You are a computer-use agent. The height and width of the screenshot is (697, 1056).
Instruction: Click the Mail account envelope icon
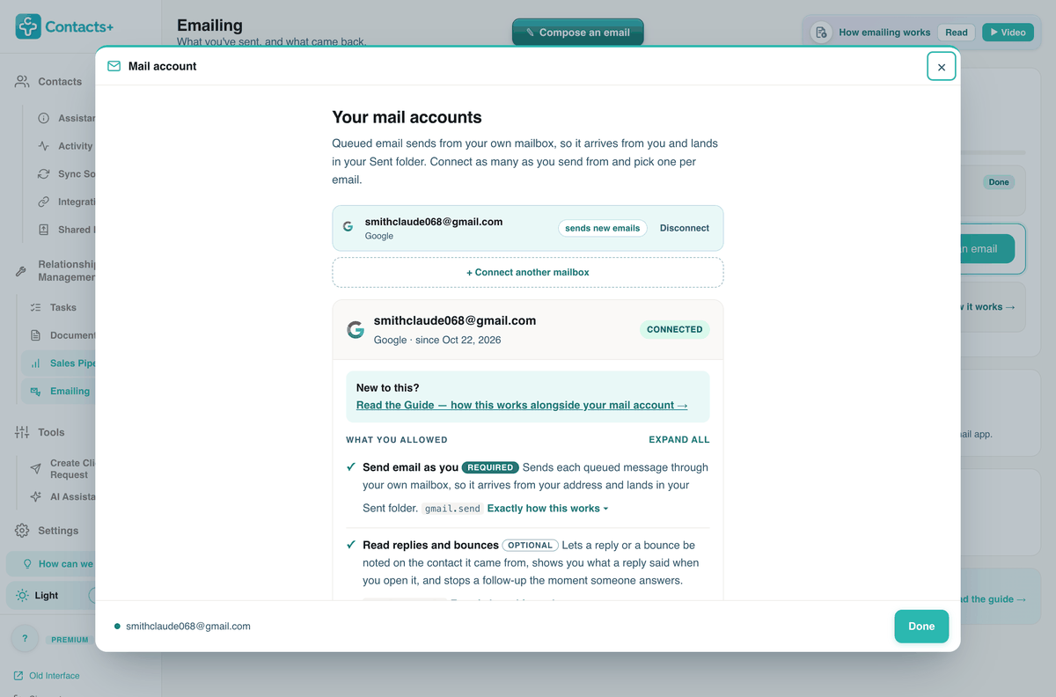pos(114,66)
